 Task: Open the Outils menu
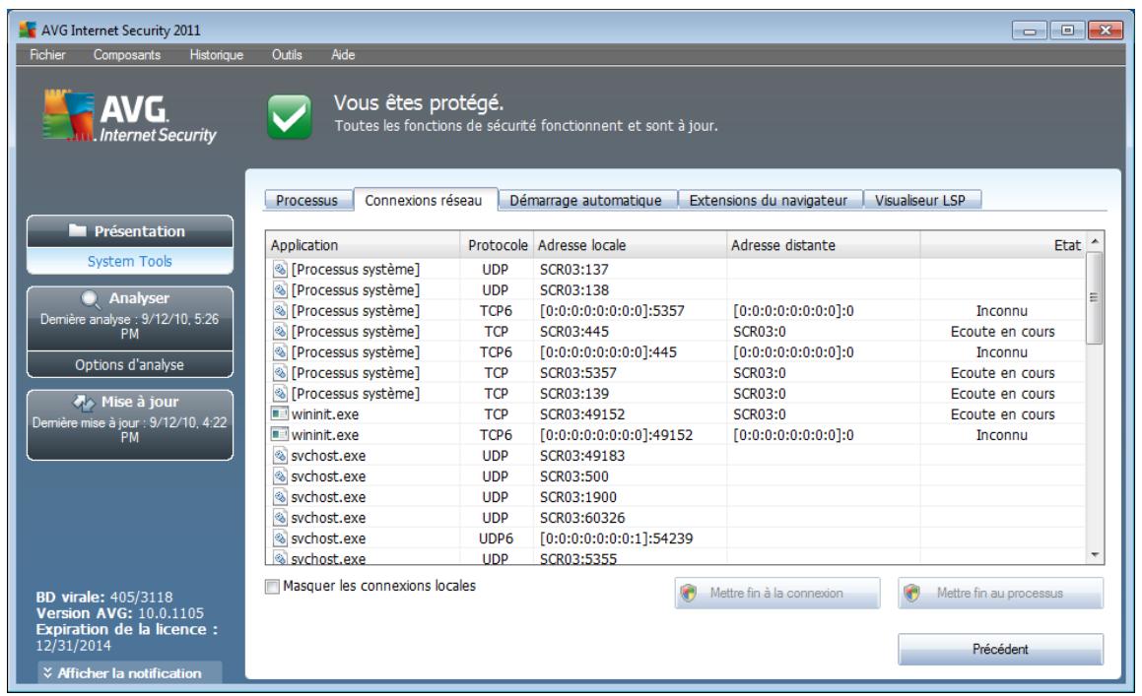click(287, 54)
